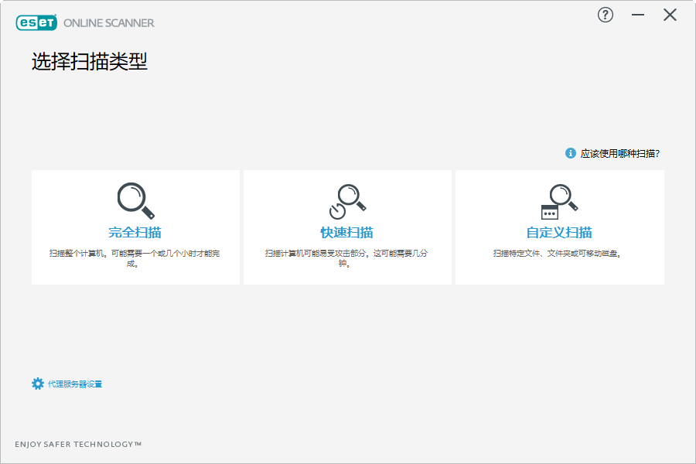The image size is (696, 464).
Task: Start a 快速扫描 quick scan
Action: click(x=347, y=228)
